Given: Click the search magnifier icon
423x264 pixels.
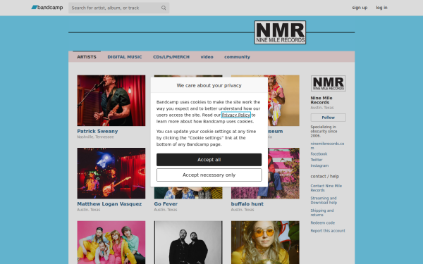Looking at the screenshot, I should pyautogui.click(x=164, y=8).
